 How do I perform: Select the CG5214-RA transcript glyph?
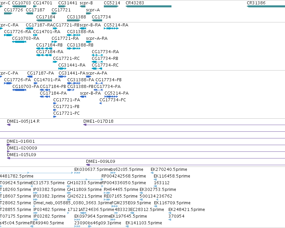click(x=111, y=28)
